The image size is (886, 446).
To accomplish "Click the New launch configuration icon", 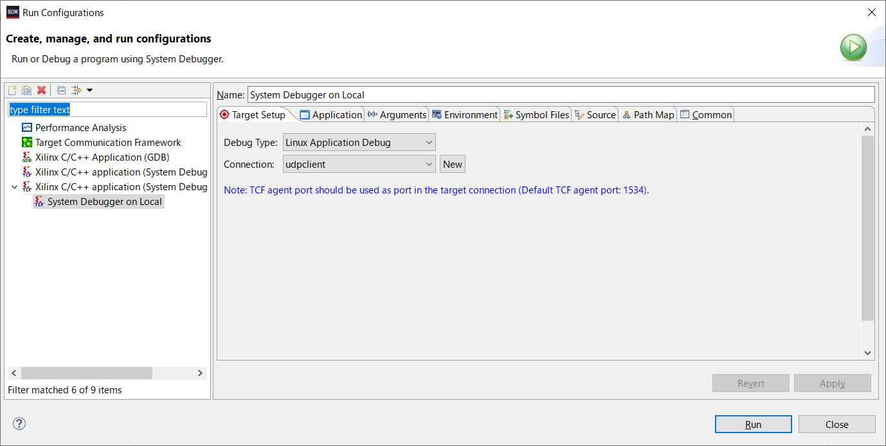I will coord(12,90).
